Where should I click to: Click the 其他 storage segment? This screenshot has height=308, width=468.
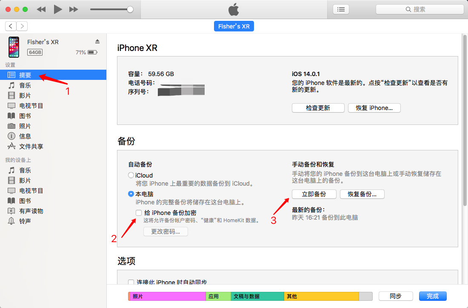pyautogui.click(x=322, y=296)
